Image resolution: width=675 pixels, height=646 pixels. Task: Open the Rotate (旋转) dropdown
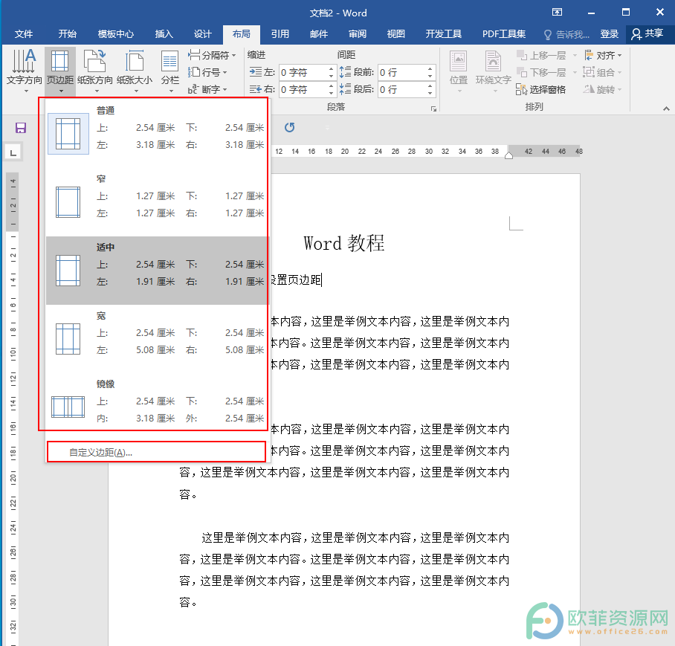tap(603, 89)
